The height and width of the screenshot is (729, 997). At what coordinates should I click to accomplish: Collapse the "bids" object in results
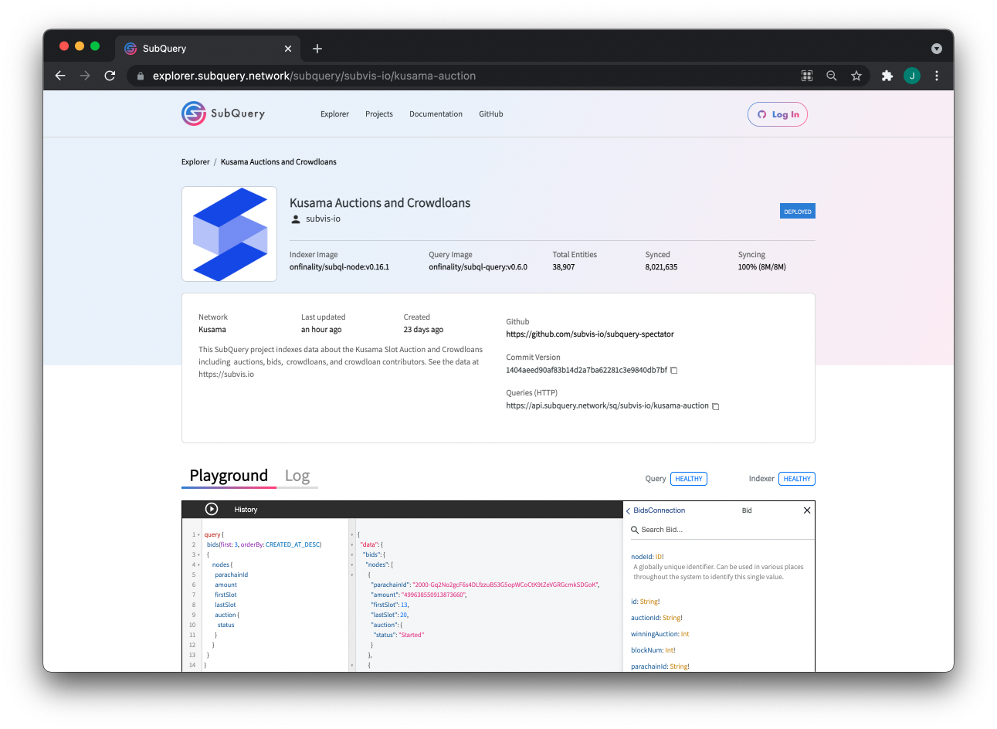352,554
